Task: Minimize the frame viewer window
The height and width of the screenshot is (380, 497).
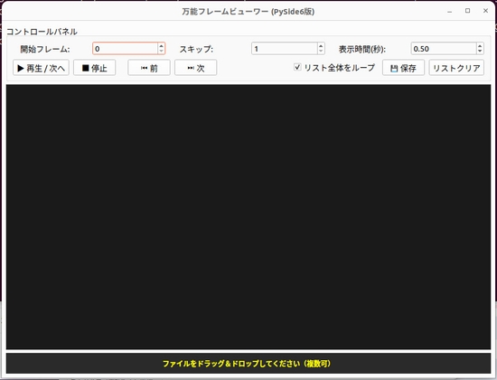Action: pyautogui.click(x=449, y=12)
